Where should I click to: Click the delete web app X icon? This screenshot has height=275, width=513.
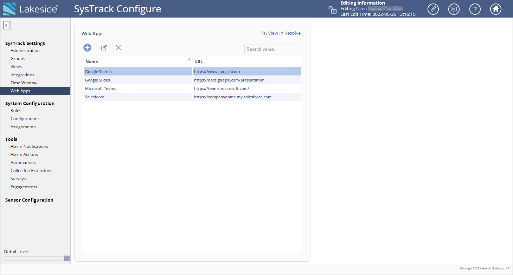[118, 48]
